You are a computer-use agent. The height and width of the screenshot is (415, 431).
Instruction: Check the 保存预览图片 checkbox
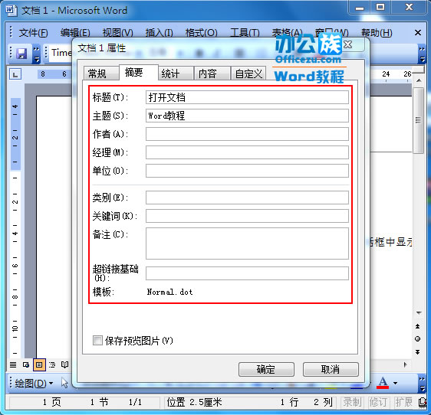click(97, 340)
